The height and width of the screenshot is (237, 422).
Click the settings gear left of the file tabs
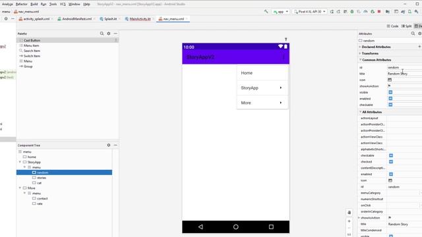(6, 19)
